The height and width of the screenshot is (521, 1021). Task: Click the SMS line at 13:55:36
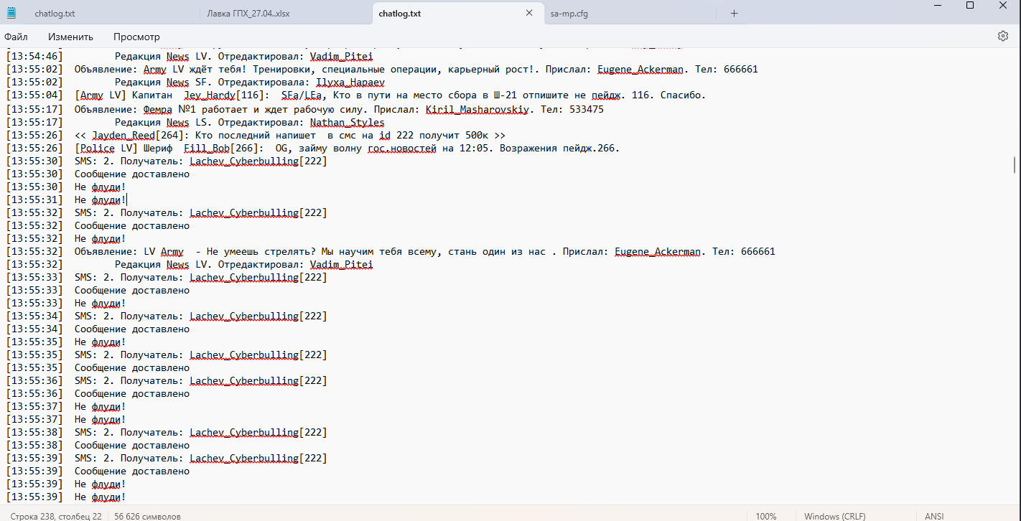point(201,381)
